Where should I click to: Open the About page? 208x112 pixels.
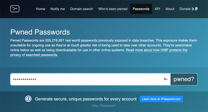tap(170, 9)
